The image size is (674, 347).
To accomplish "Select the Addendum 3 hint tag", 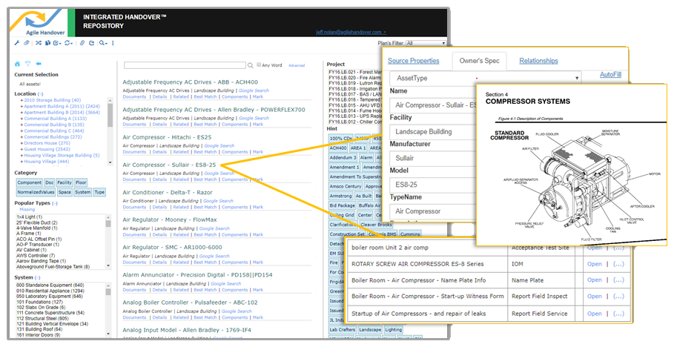I will (343, 157).
